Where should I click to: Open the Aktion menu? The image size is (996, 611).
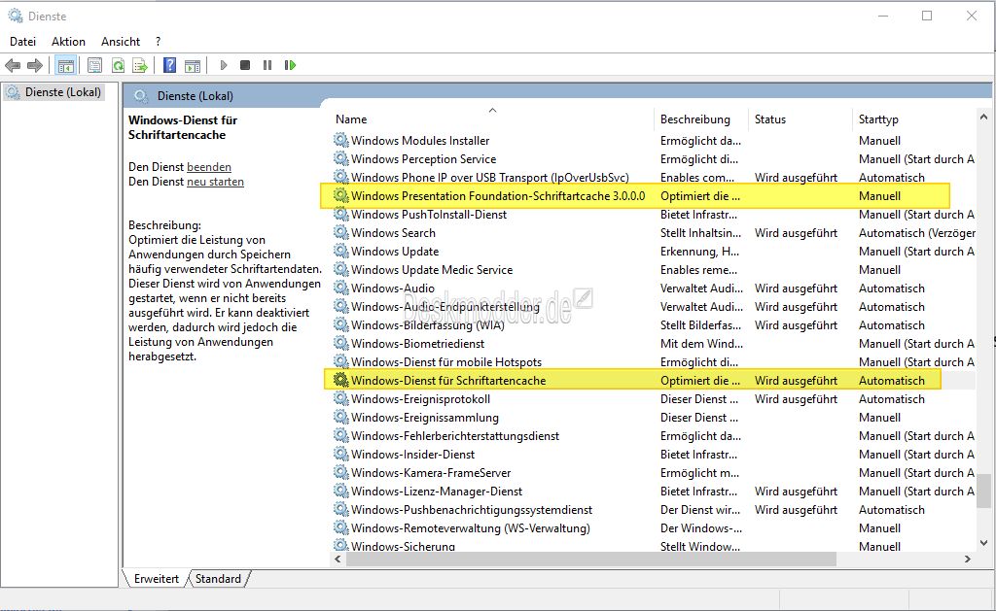click(68, 42)
